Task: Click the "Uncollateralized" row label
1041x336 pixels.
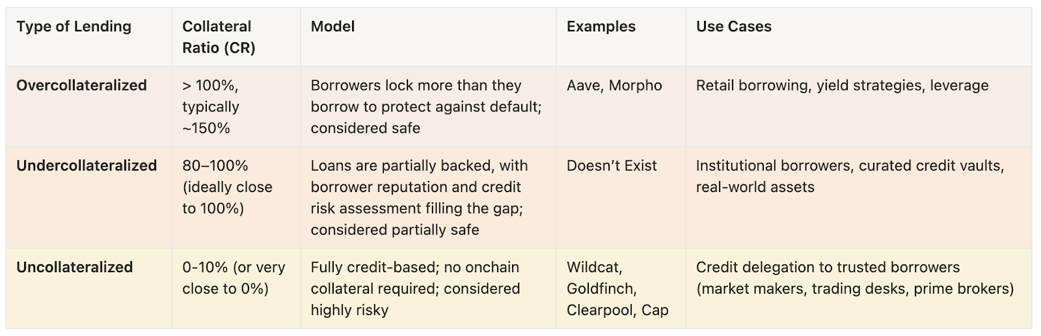Action: point(74,267)
